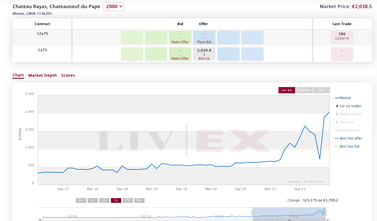Set chart range to 1y
Viewport: 377px width, 221px height.
coord(93,200)
